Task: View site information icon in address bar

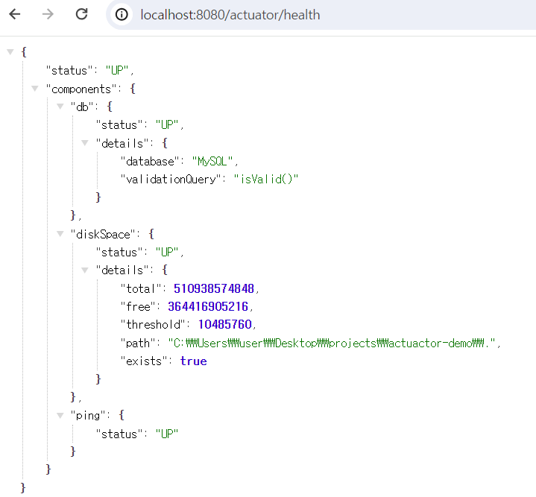Action: click(x=122, y=15)
